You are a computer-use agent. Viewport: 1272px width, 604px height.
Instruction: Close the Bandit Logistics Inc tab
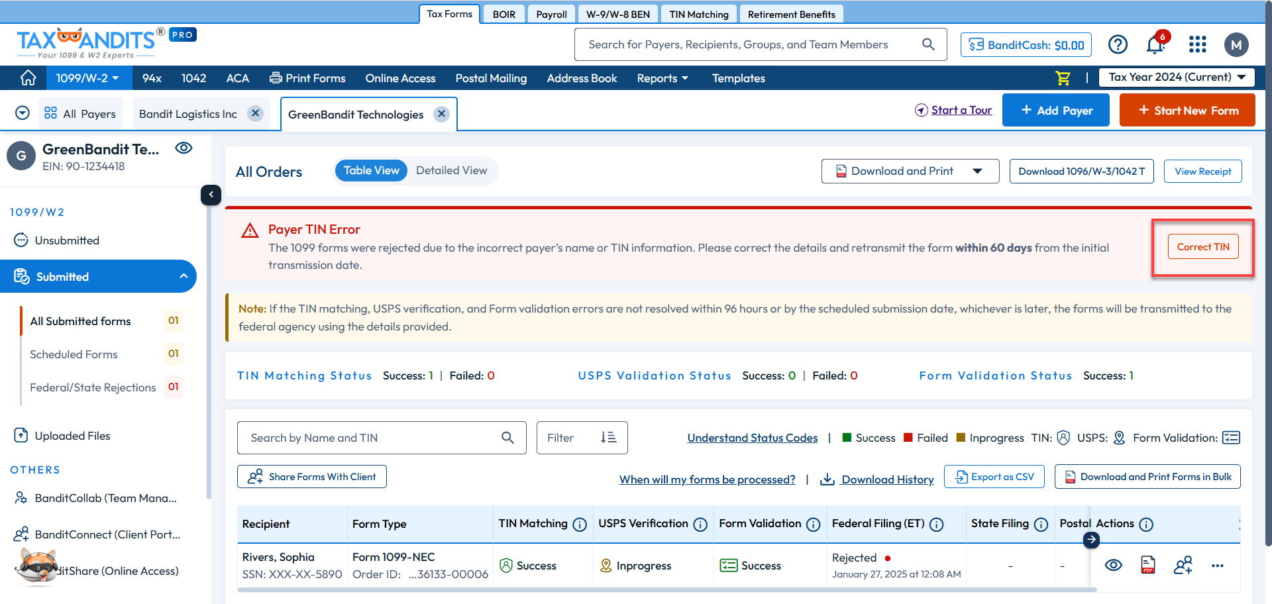tap(255, 113)
